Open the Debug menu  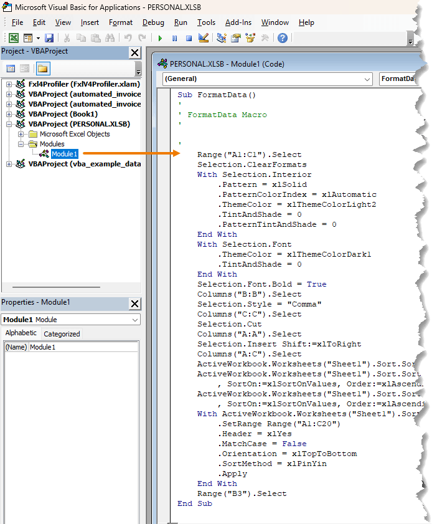click(153, 22)
